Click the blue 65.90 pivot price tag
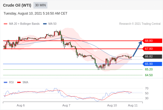This screenshot has height=110, width=163. [152, 64]
